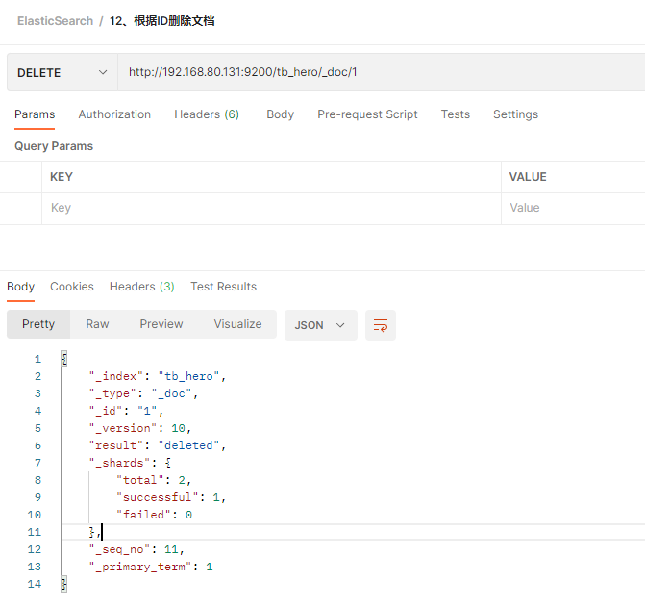Screen dimensions: 645x606
Task: Switch to the Params request tab
Action: click(35, 114)
